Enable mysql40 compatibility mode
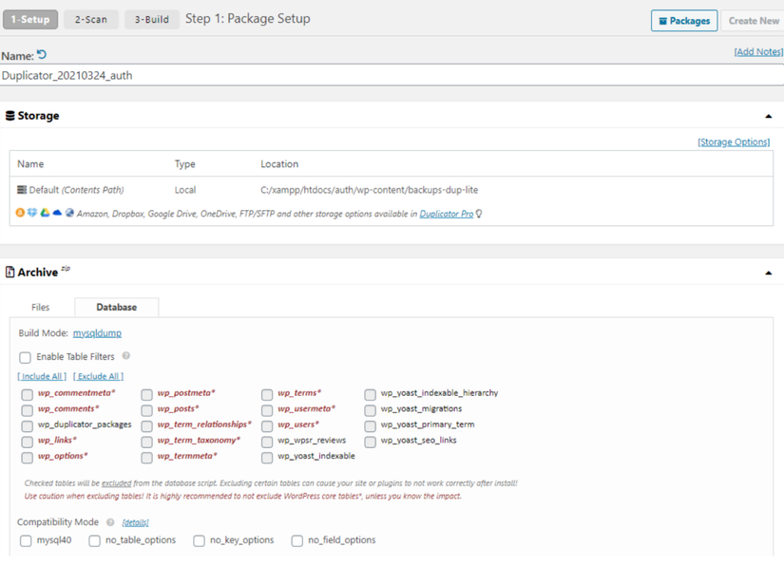The height and width of the screenshot is (566, 784). 26,540
